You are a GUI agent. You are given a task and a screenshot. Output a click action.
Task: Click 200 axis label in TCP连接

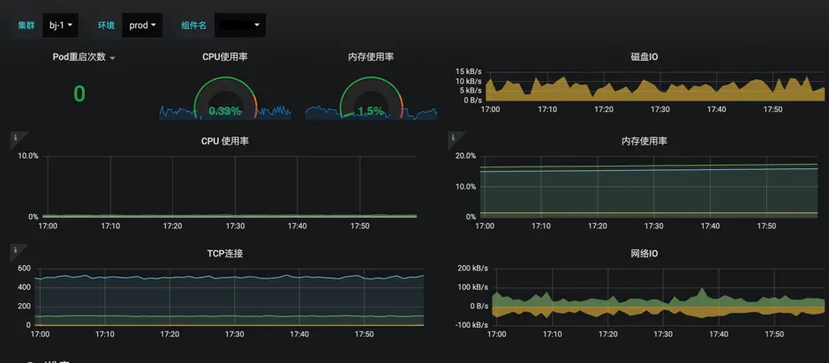(24, 307)
